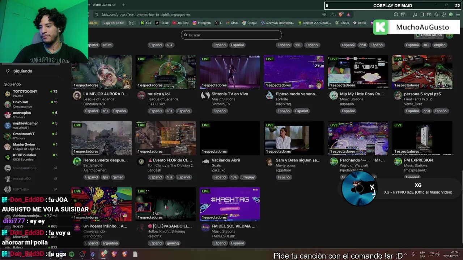Open the Sintonia TV en Vivo thumbnail

[230, 72]
